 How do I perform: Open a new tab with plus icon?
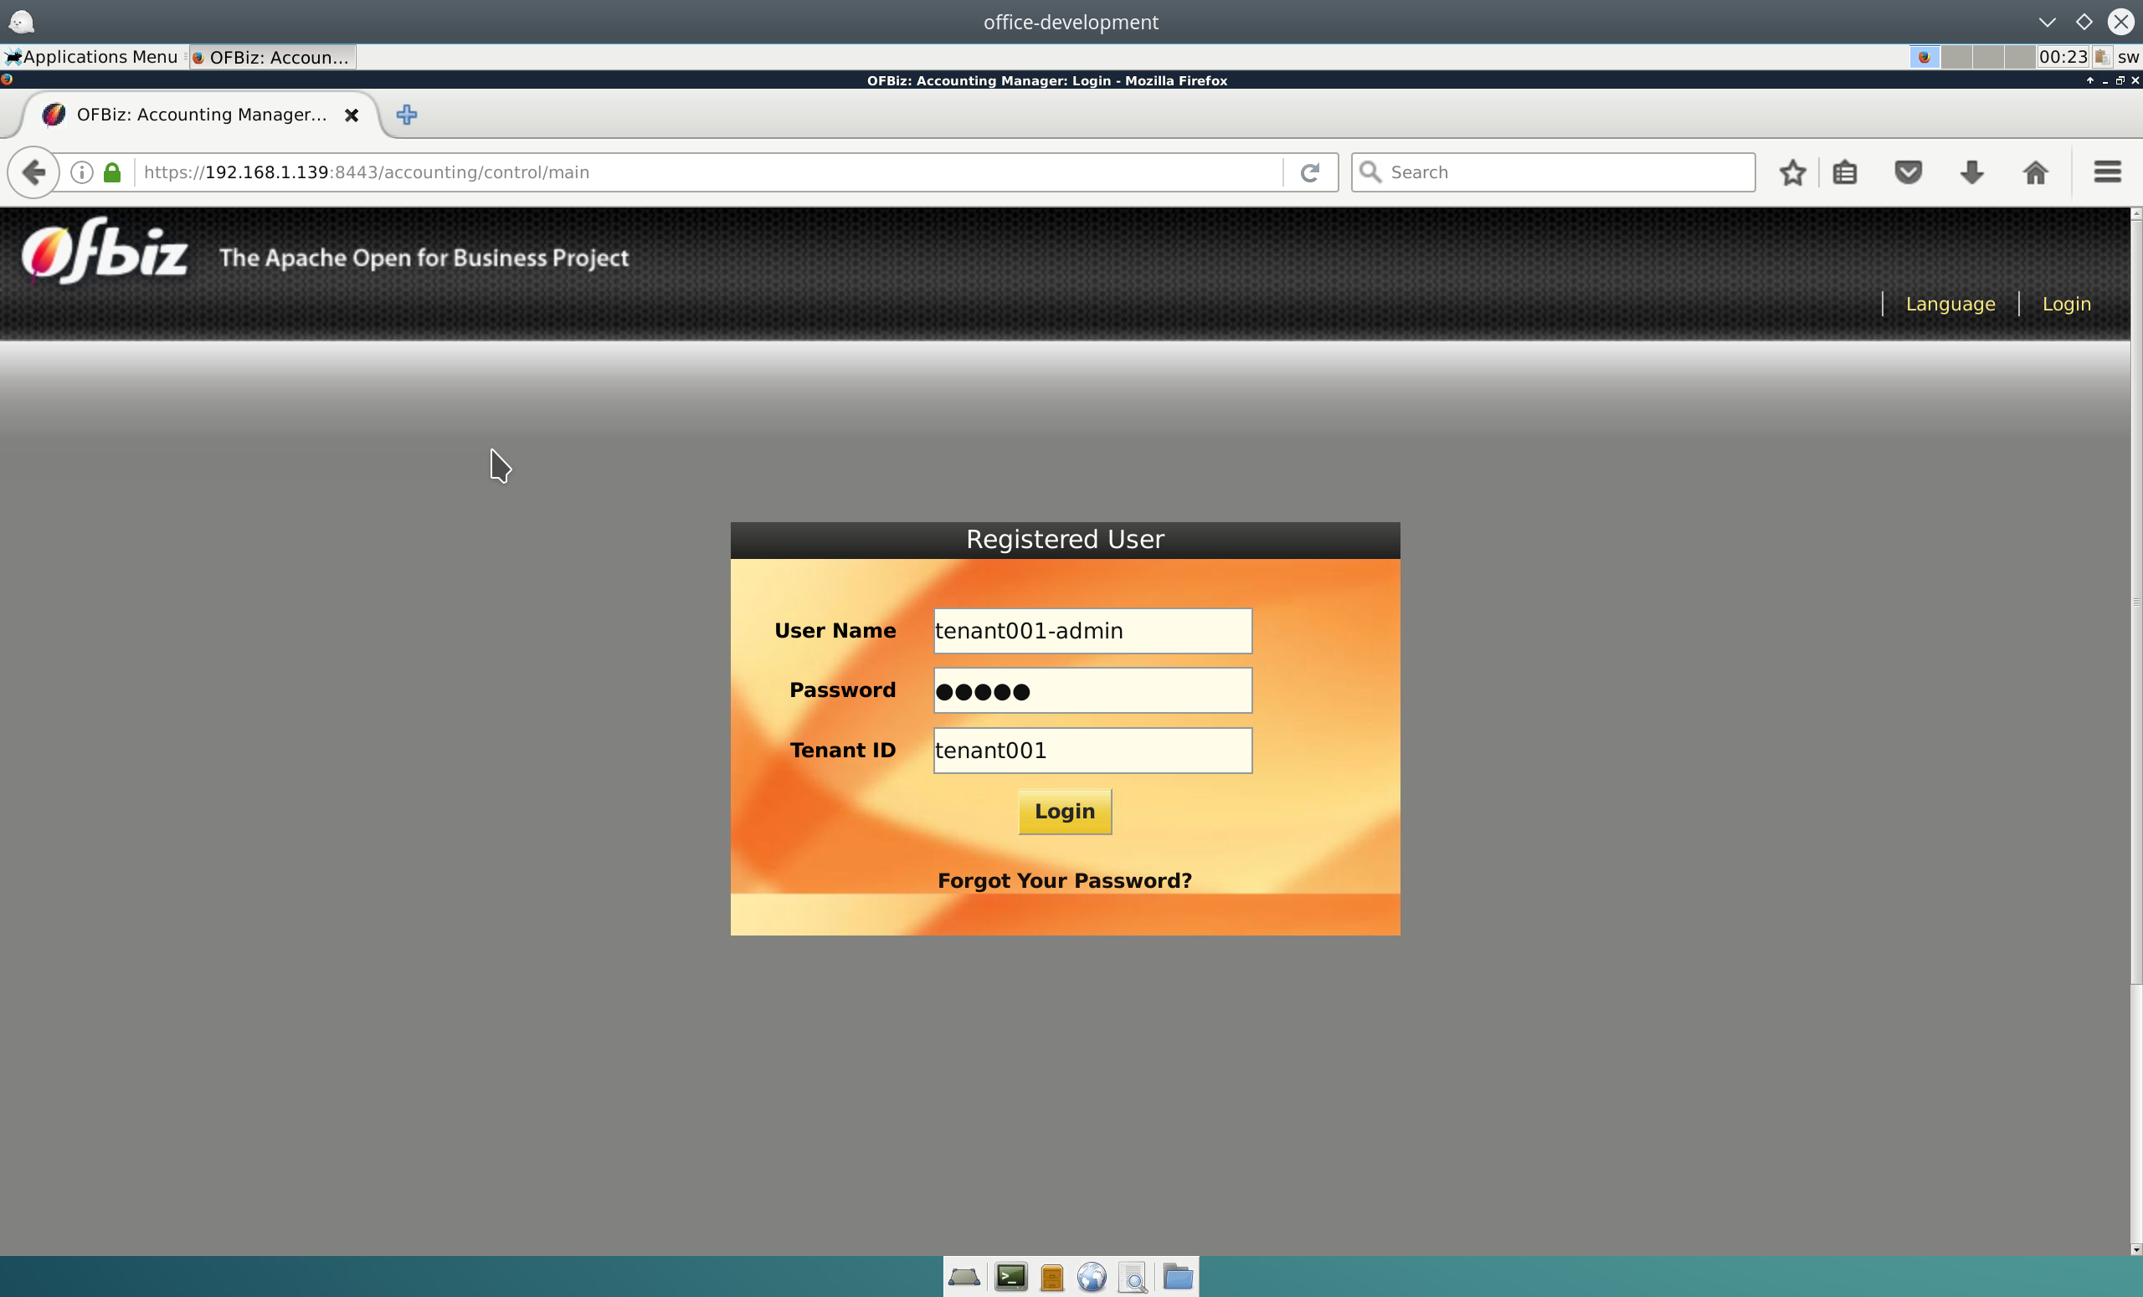[x=406, y=115]
